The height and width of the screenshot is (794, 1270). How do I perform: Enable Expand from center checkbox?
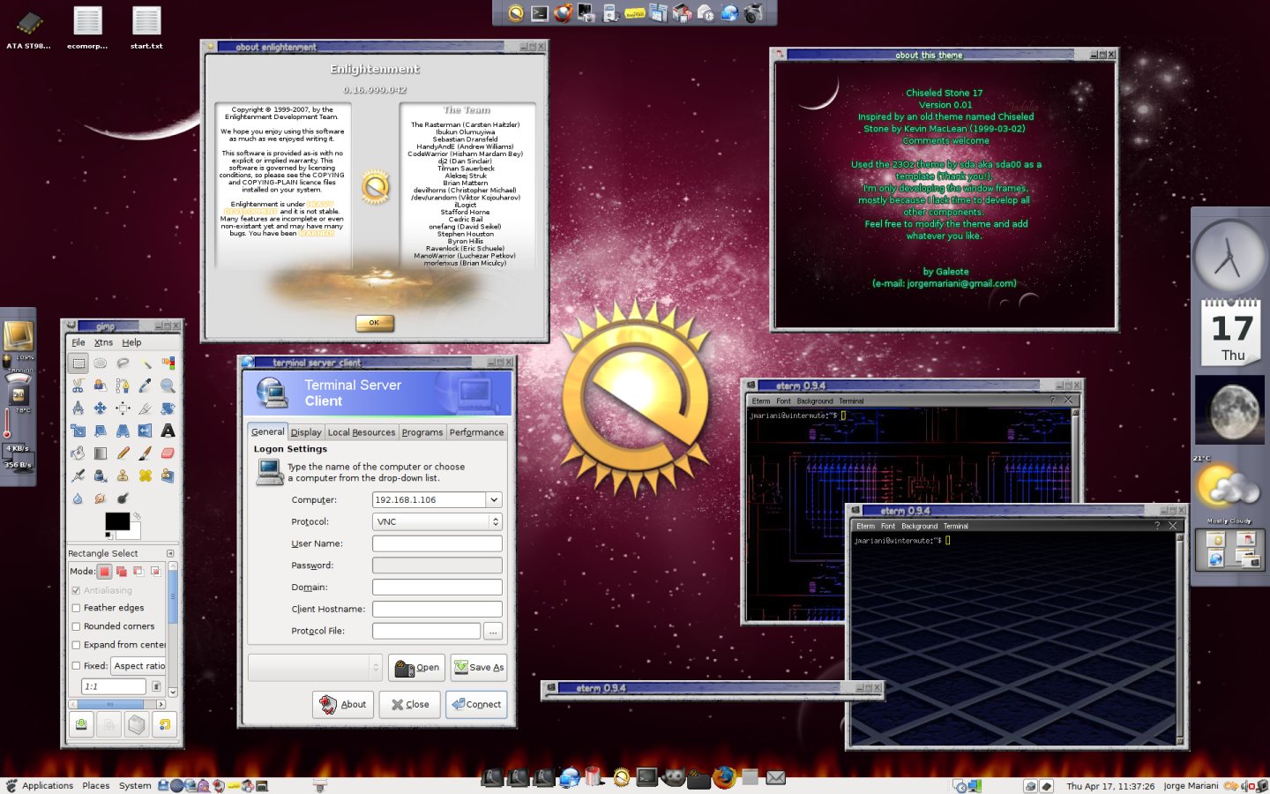point(76,645)
